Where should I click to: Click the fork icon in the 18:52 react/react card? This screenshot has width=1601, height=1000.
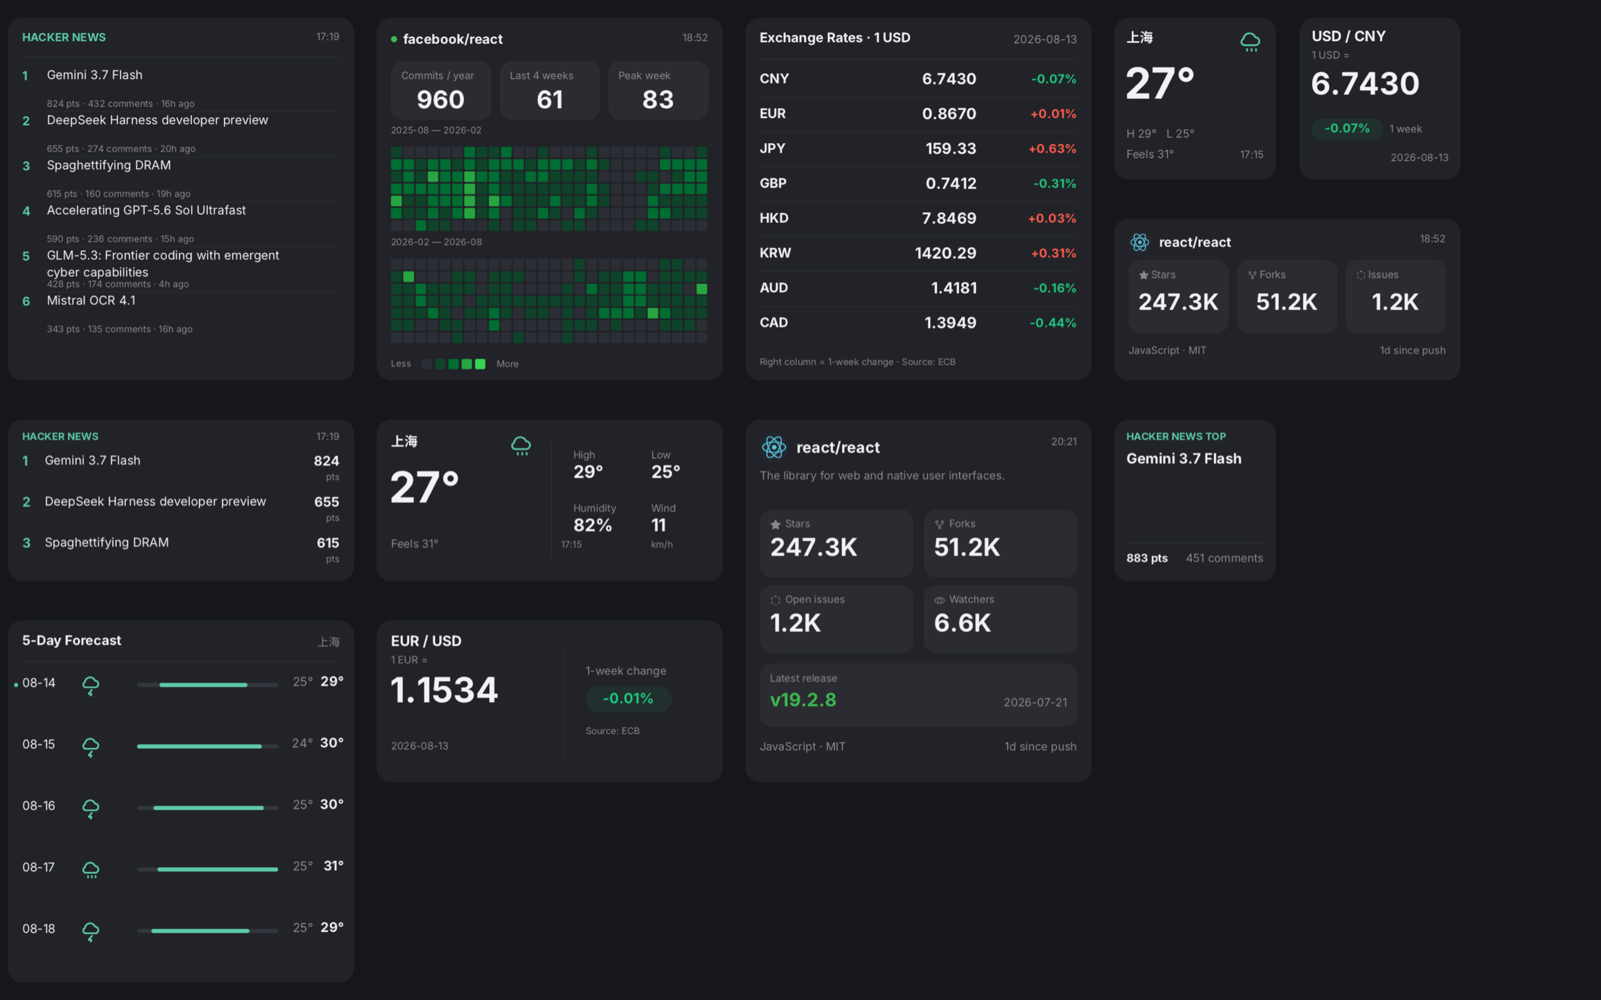pyautogui.click(x=1252, y=275)
